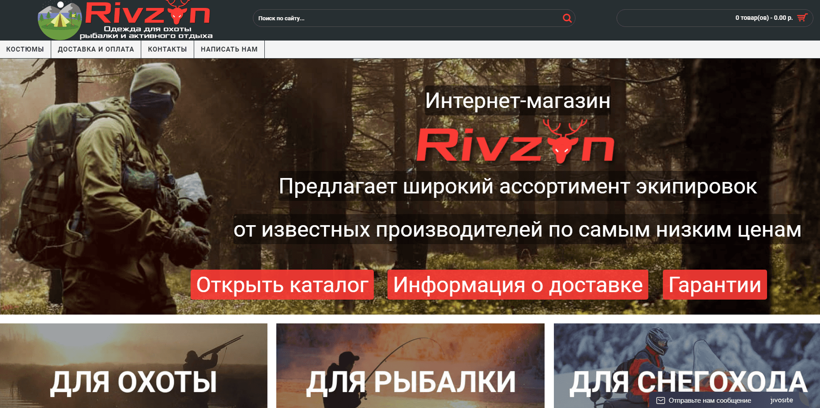Go to ДОСТАВКА И ОПЛАТА page

[x=96, y=49]
